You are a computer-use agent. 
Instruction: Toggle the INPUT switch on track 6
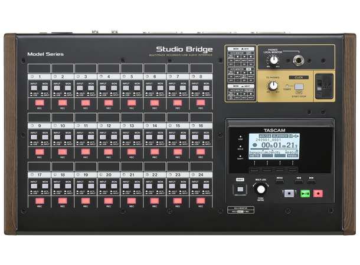tap(149, 88)
